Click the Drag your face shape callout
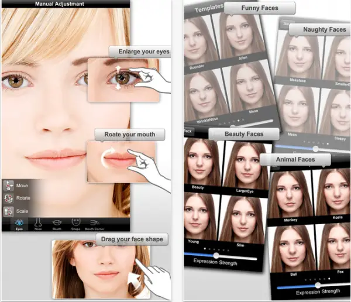 132,239
